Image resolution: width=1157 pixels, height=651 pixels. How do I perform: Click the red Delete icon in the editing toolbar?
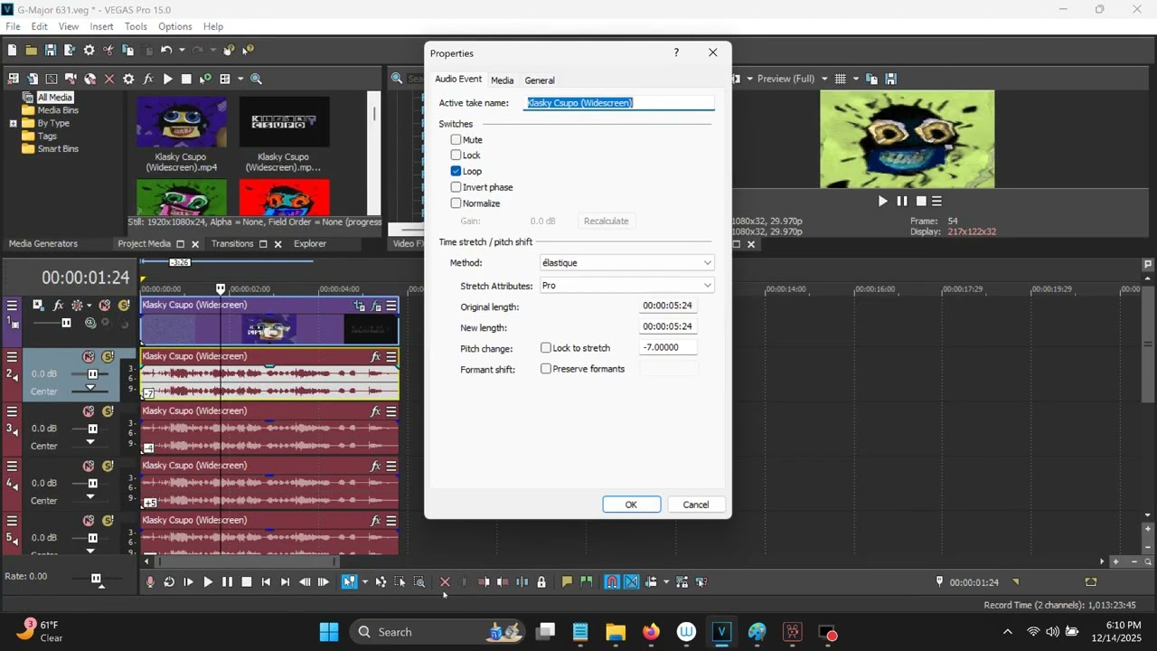(445, 582)
